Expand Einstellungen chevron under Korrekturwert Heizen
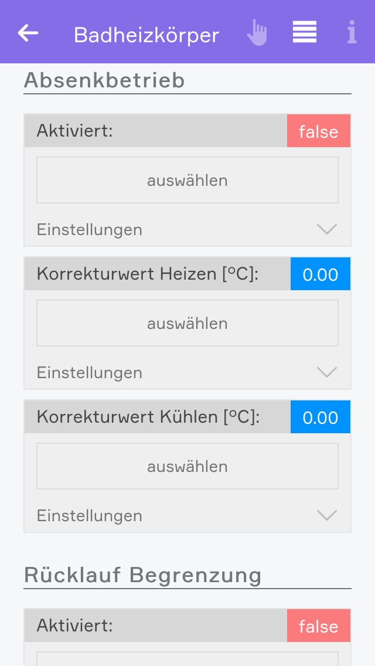This screenshot has height=666, width=375. 326,372
